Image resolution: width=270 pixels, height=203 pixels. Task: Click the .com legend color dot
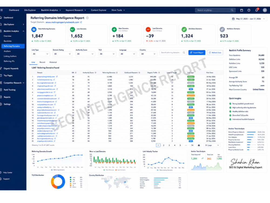(70, 178)
